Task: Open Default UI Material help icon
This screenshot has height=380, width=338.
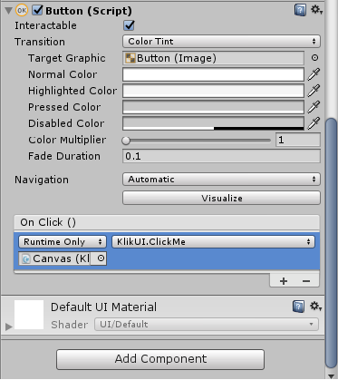Action: (x=298, y=307)
